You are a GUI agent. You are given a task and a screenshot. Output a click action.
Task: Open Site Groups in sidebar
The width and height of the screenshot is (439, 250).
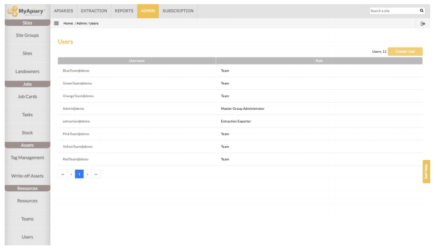(x=28, y=35)
